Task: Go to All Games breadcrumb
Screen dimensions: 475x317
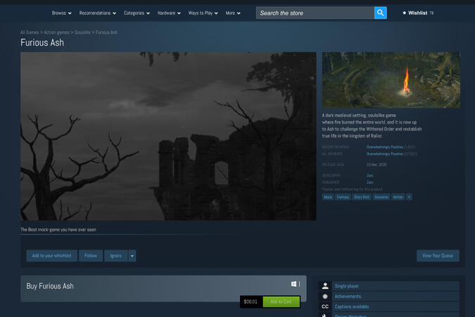Action: (30, 32)
